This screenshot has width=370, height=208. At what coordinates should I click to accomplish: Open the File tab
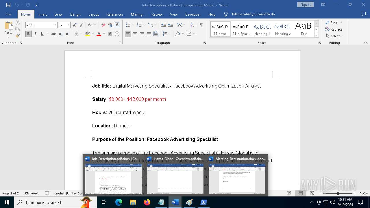point(8,14)
